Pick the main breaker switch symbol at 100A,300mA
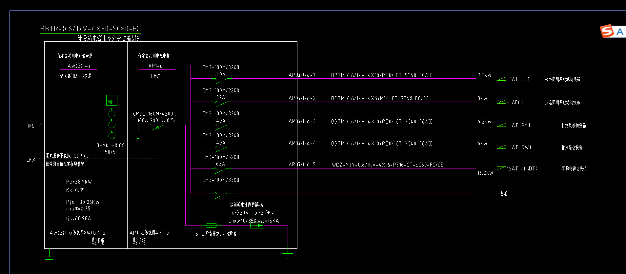 click(x=157, y=127)
